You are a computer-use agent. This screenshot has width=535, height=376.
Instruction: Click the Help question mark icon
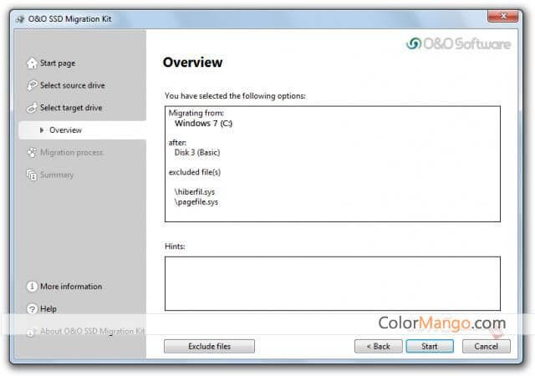pos(32,309)
